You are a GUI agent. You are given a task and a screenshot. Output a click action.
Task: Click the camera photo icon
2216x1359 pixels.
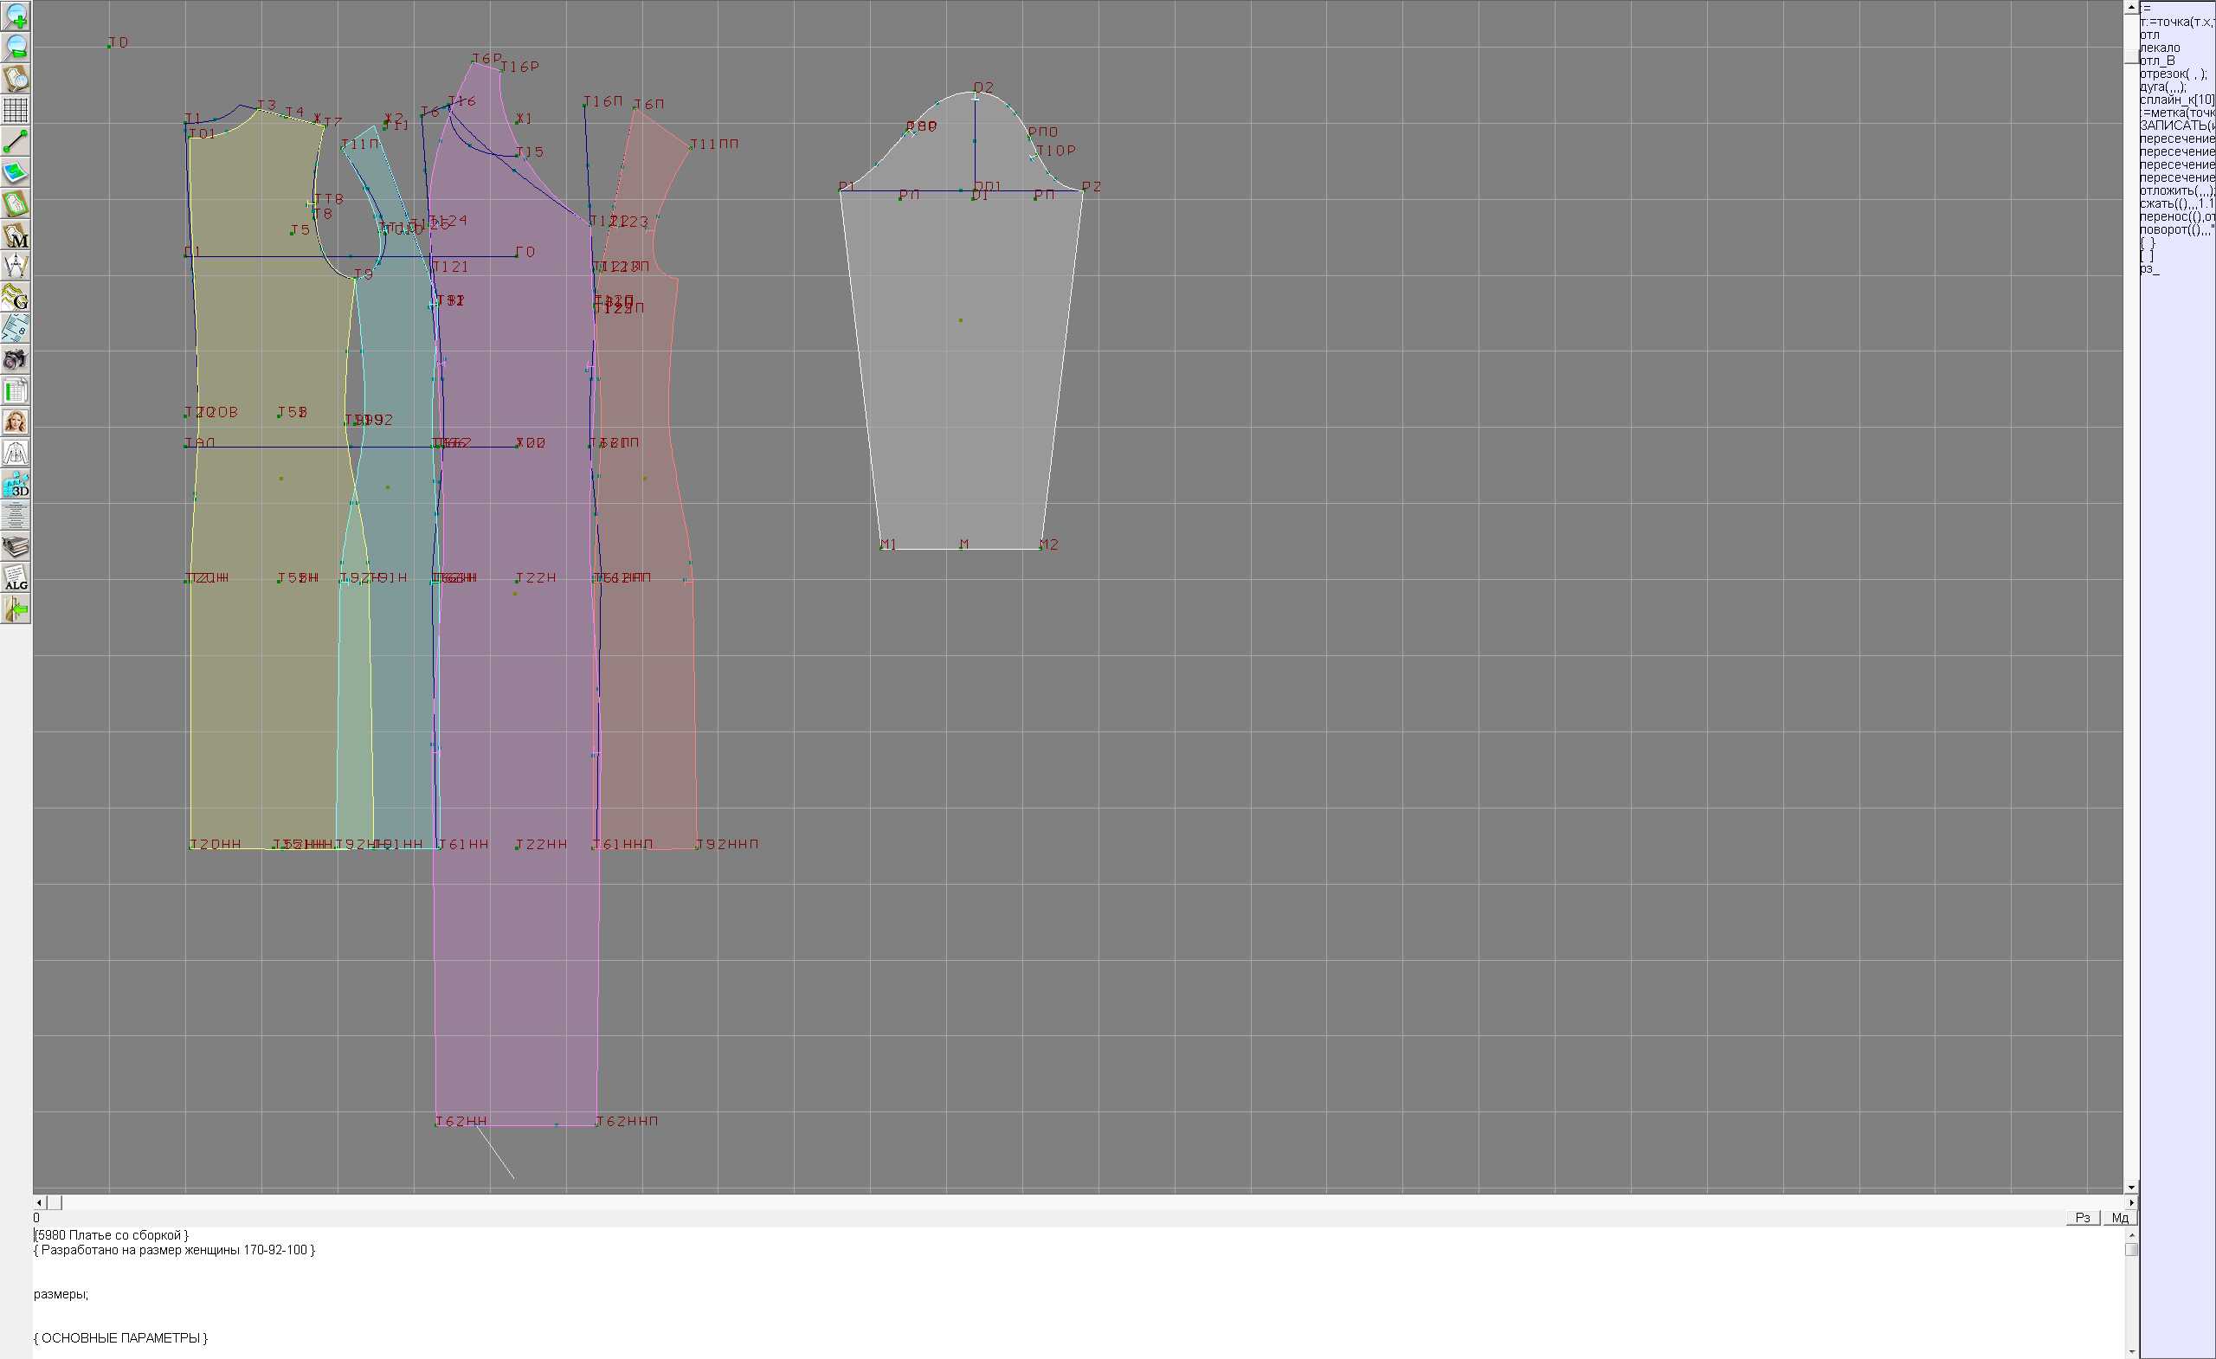click(16, 360)
